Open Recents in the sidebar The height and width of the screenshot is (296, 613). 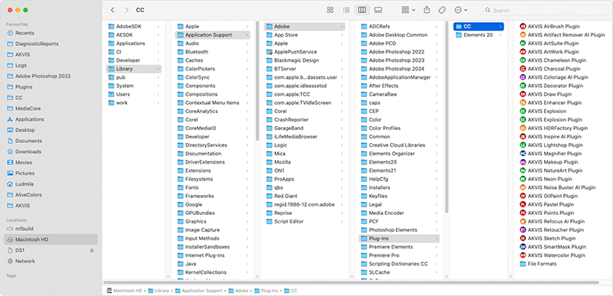tap(25, 33)
